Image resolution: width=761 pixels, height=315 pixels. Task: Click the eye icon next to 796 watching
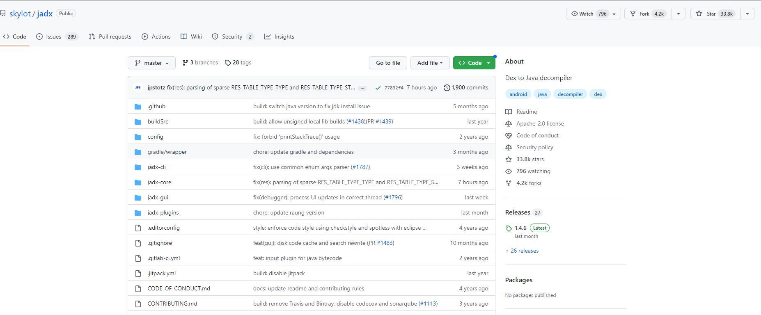[509, 171]
